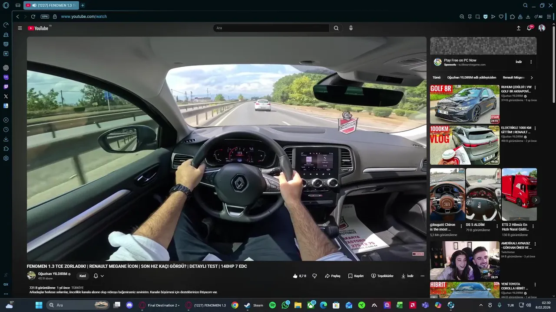Viewport: 556px width, 312px height.
Task: Open Spotify from the taskbar
Action: (272, 305)
